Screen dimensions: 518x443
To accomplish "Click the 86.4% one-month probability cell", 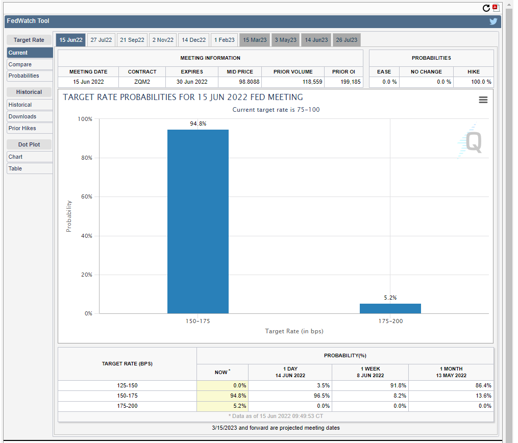I will pyautogui.click(x=451, y=385).
